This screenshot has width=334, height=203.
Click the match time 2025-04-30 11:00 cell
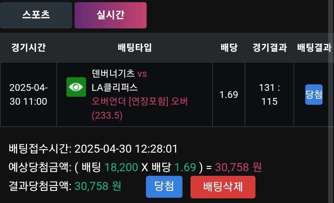click(28, 95)
